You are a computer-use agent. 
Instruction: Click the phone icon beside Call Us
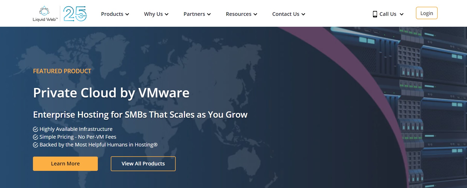click(375, 14)
